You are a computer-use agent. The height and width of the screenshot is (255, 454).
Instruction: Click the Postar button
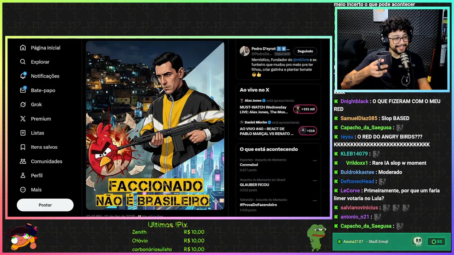click(x=45, y=205)
